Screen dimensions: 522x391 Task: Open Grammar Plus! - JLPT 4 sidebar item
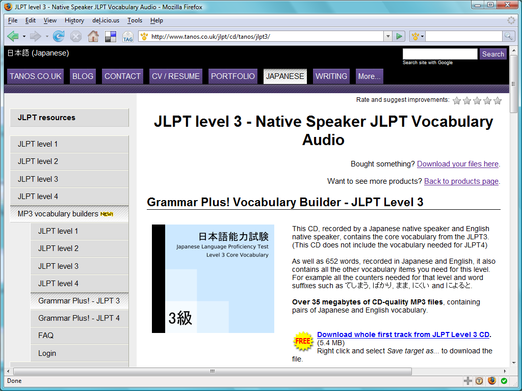click(x=80, y=318)
